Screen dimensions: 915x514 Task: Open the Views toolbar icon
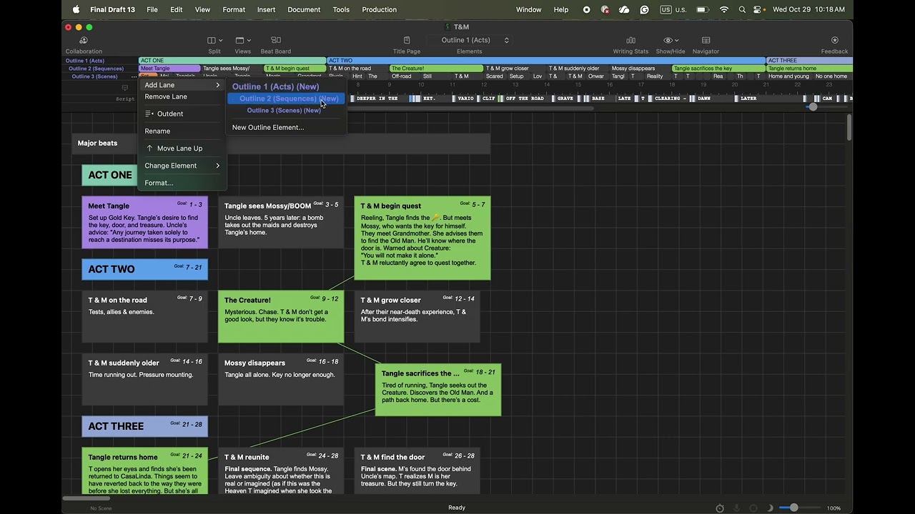click(239, 41)
